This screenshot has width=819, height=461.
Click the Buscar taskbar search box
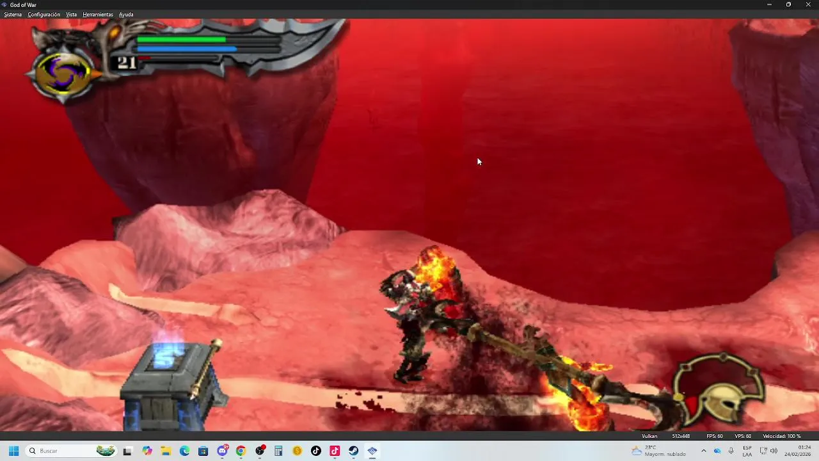coord(72,451)
